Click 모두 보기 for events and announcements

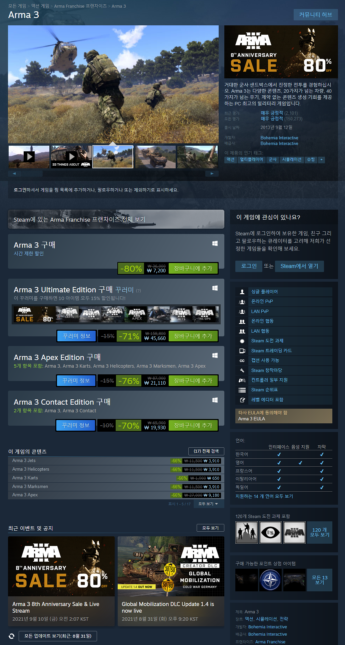click(211, 528)
